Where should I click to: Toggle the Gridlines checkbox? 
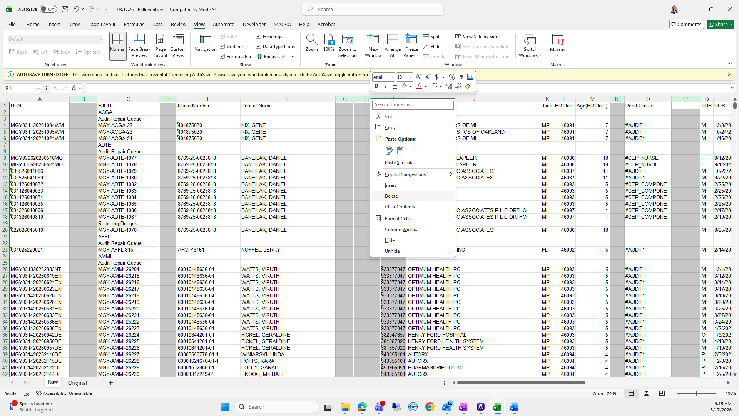pyautogui.click(x=222, y=46)
